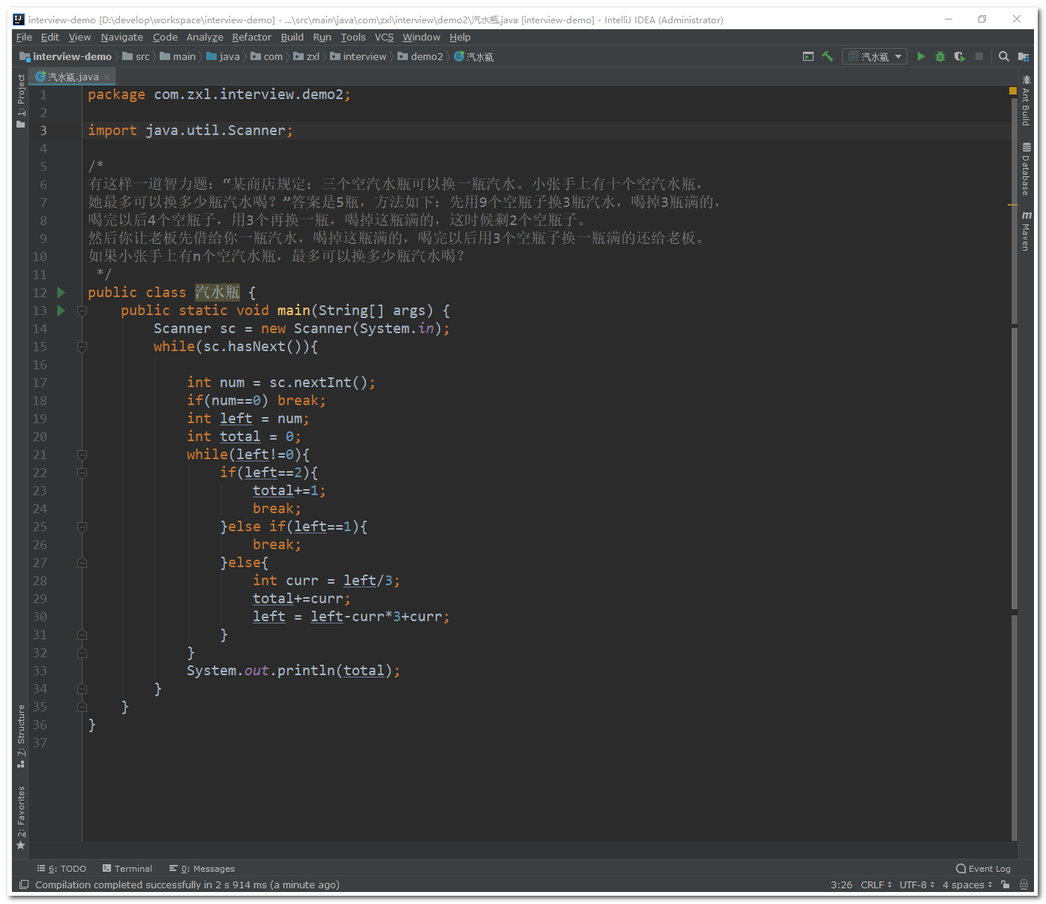Click the run anything icon left of the hammer

(x=808, y=56)
